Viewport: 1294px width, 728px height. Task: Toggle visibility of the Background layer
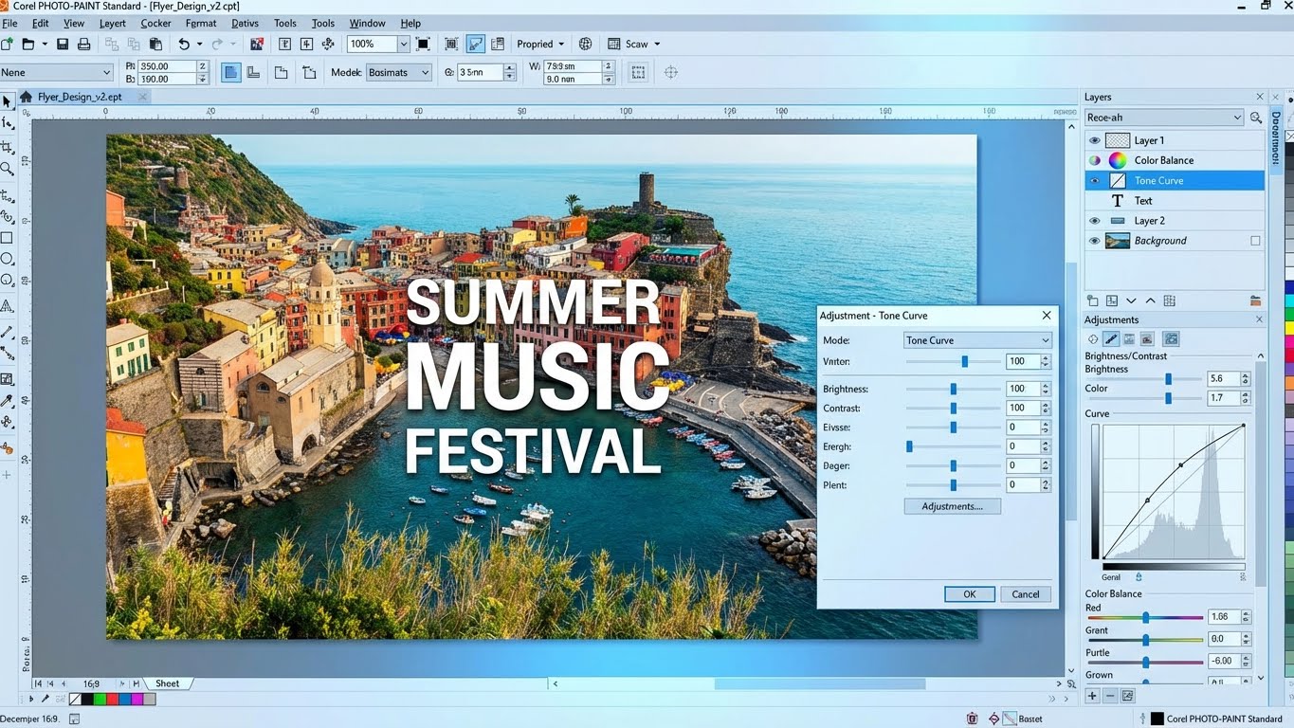point(1095,241)
